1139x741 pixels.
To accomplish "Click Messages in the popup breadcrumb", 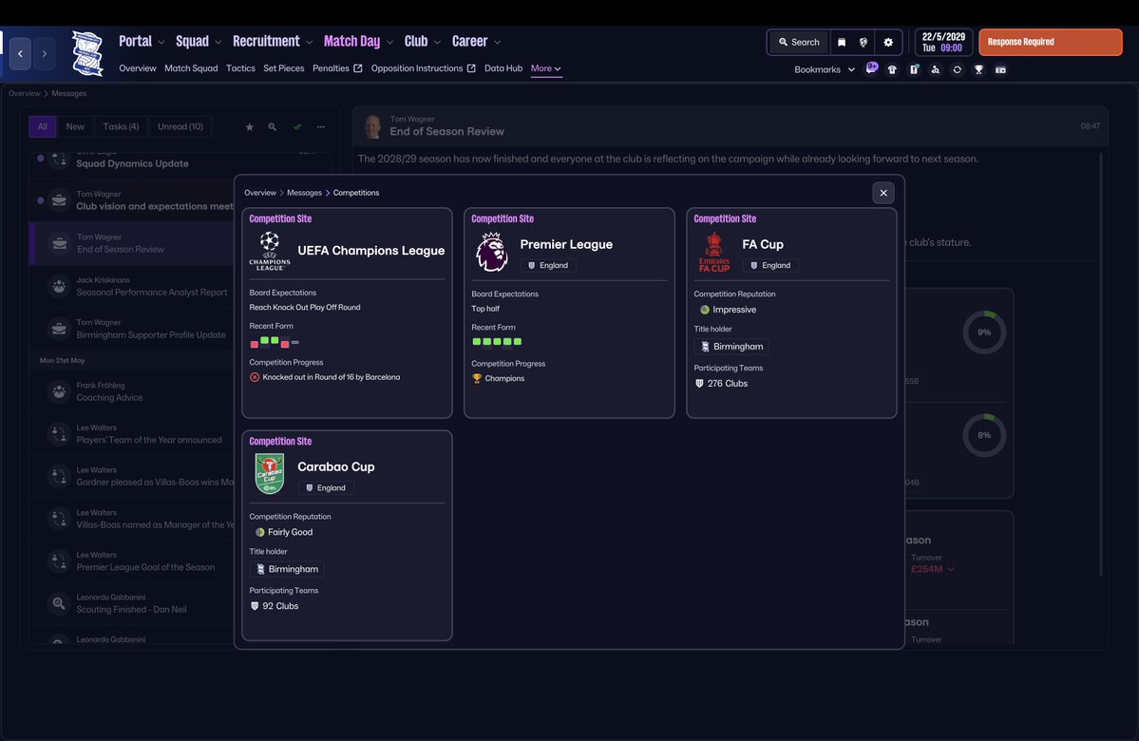I will pos(304,193).
